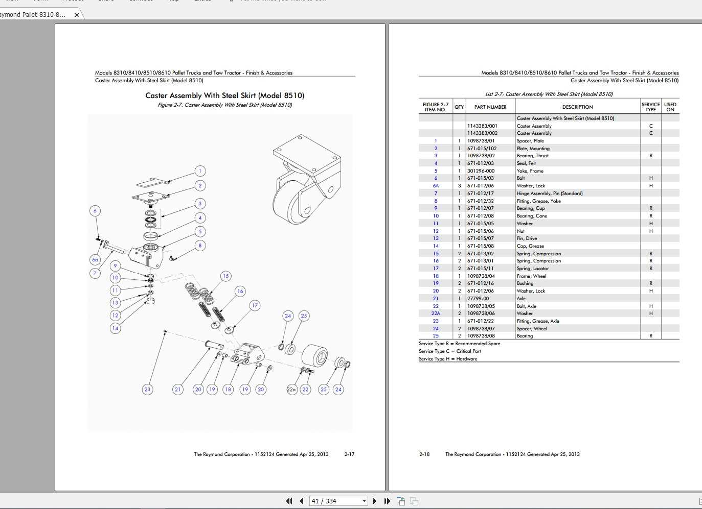Click callout 18 in the caster diagram
The image size is (702, 509).
tap(228, 390)
